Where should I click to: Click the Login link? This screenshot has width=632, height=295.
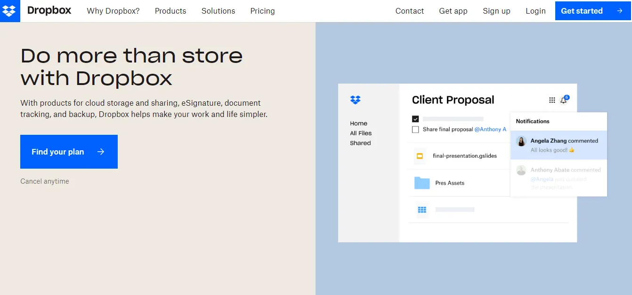(x=535, y=11)
